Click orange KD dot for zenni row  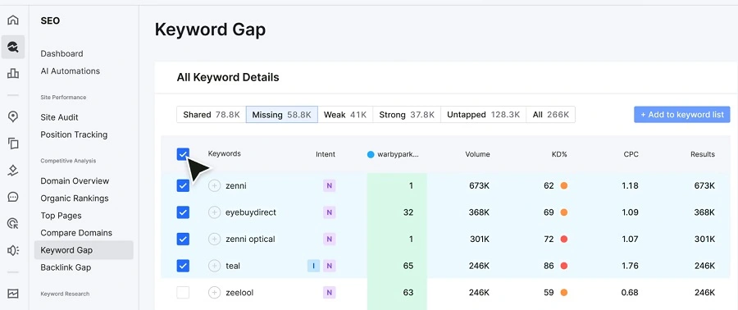[563, 186]
